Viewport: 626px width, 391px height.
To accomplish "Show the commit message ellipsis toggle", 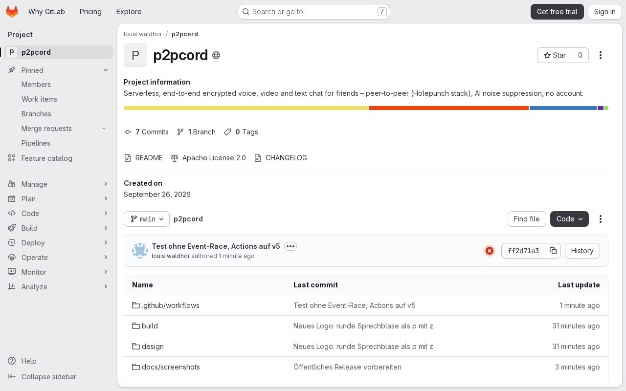I will pos(291,246).
